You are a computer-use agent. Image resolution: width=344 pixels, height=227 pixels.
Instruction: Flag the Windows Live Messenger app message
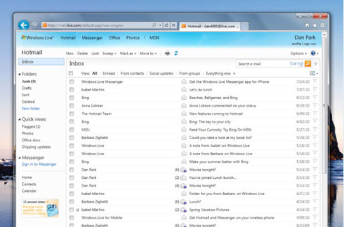click(x=315, y=82)
